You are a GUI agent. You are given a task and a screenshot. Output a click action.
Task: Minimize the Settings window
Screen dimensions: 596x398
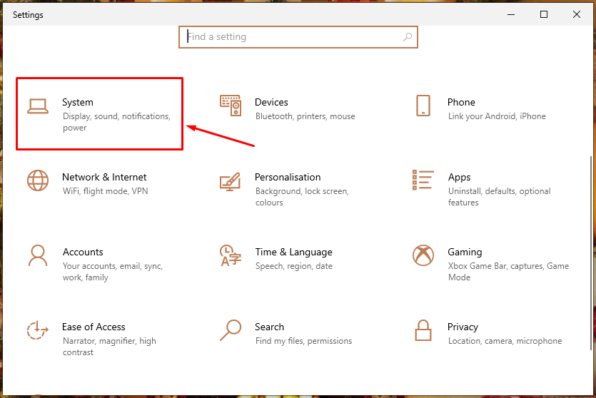pyautogui.click(x=511, y=14)
